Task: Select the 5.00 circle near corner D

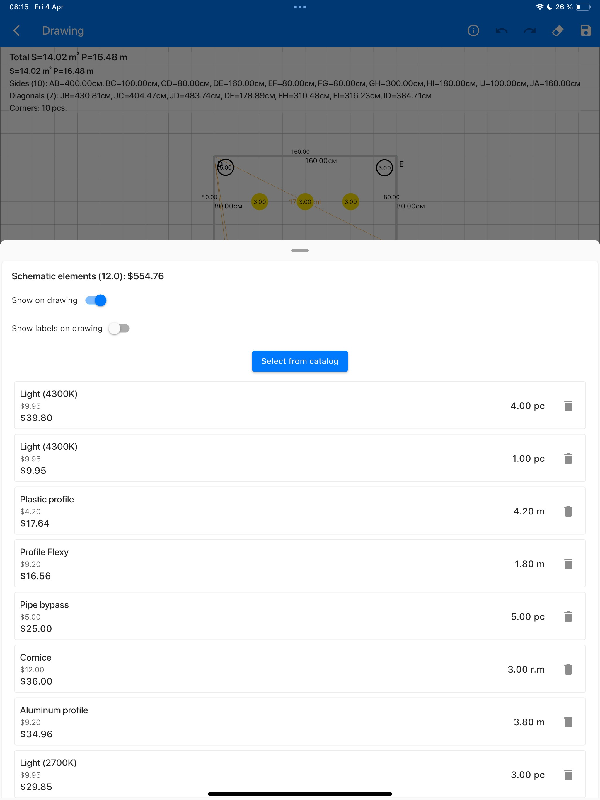Action: [x=226, y=167]
